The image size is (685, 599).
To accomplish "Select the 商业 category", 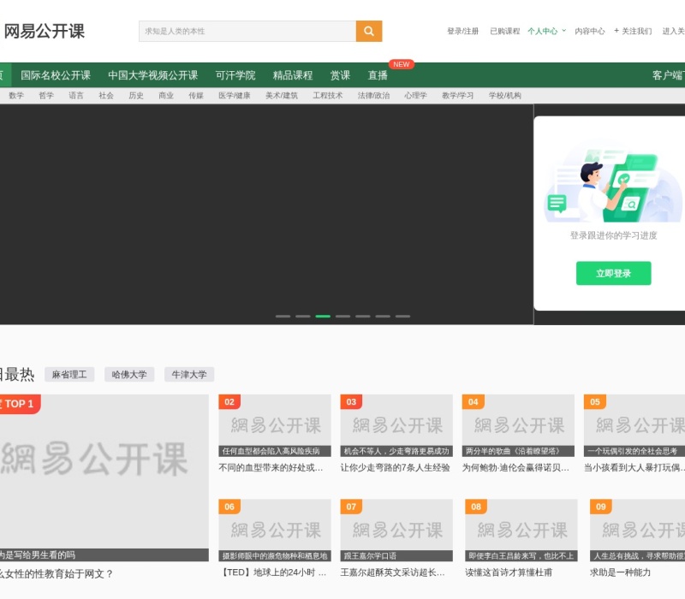I will pos(166,95).
